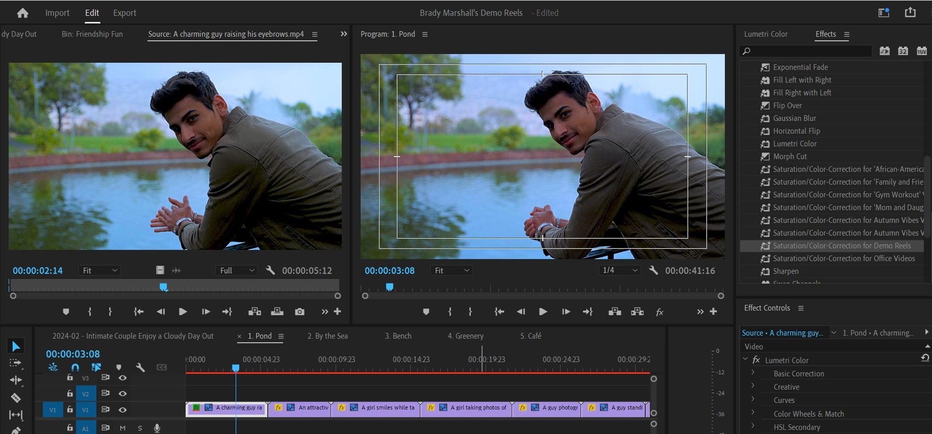Play the Source monitor clip
The width and height of the screenshot is (932, 434).
[183, 312]
